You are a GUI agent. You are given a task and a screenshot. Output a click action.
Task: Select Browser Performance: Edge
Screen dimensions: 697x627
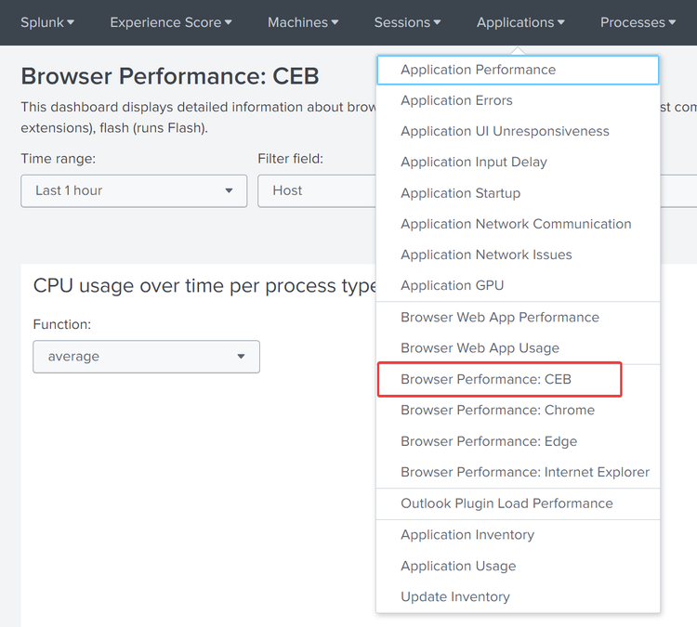(x=518, y=441)
